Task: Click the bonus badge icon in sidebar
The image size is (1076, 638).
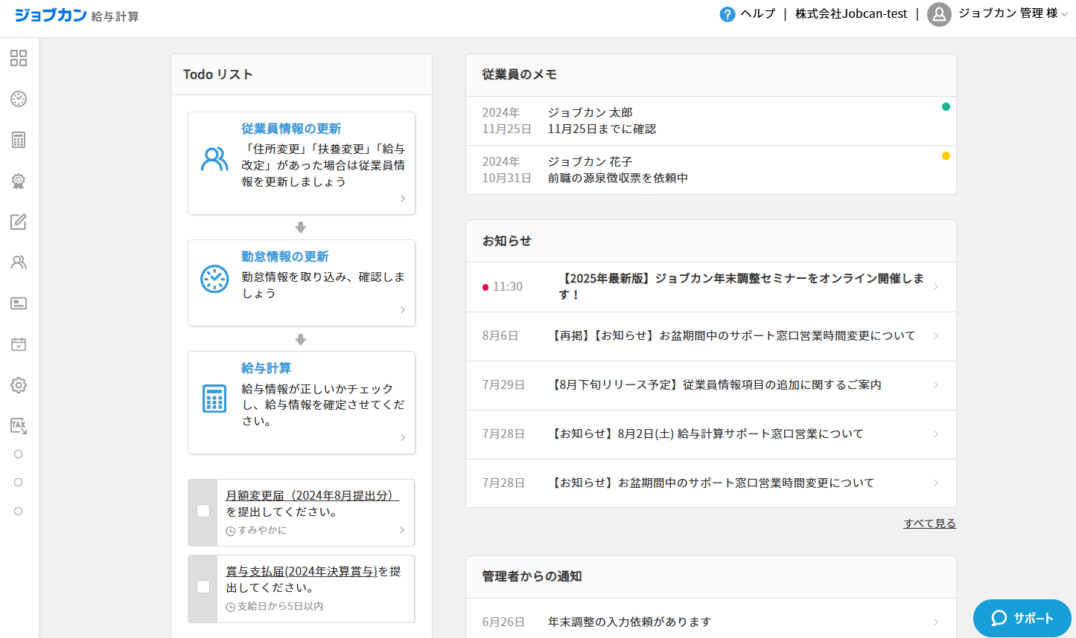Action: pos(19,181)
